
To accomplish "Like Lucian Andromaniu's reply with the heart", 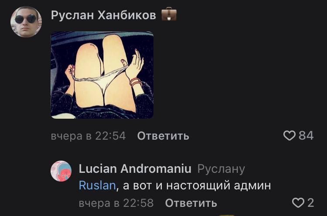I will point(298,203).
